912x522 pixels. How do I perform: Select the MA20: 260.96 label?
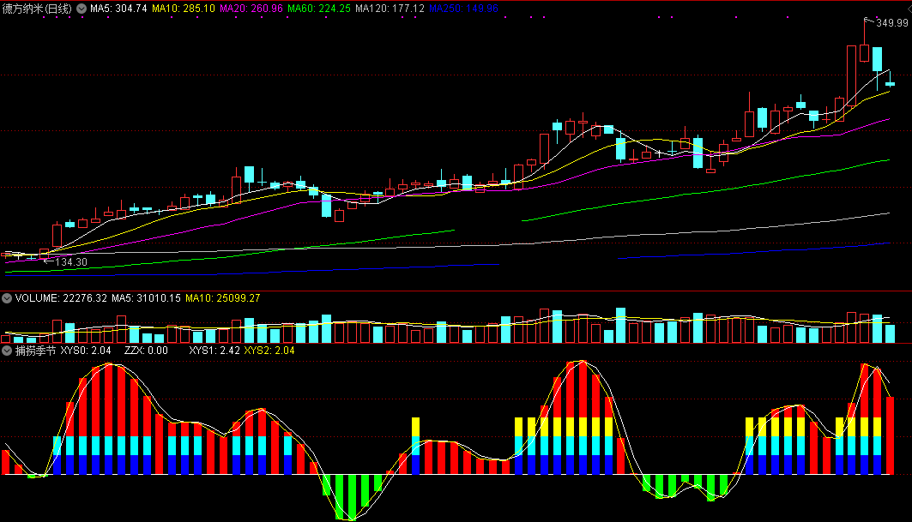tap(251, 9)
